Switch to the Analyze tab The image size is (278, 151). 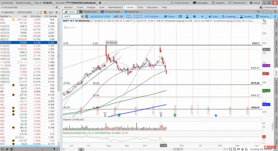pos(91,7)
